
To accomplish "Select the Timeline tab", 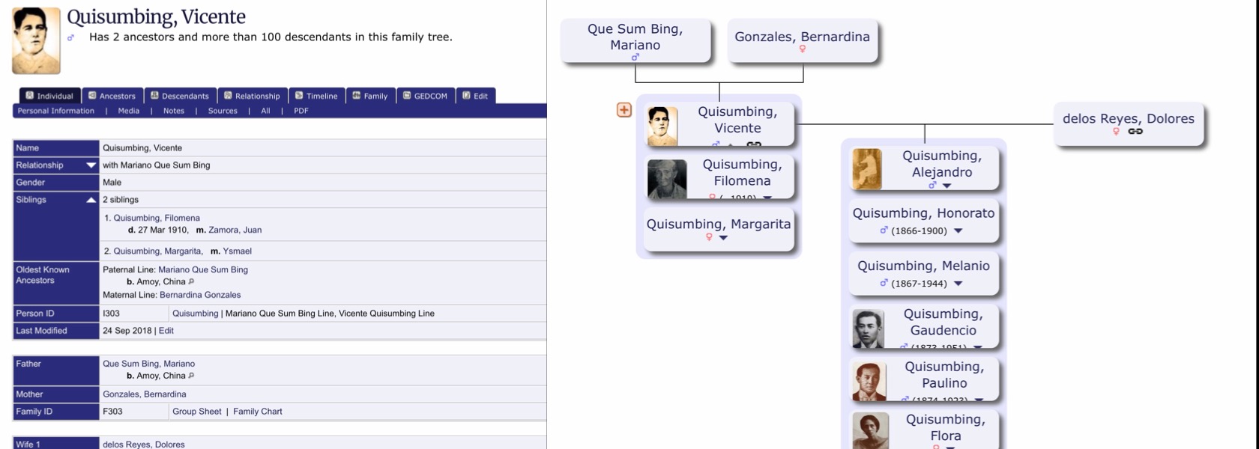I will coord(316,96).
